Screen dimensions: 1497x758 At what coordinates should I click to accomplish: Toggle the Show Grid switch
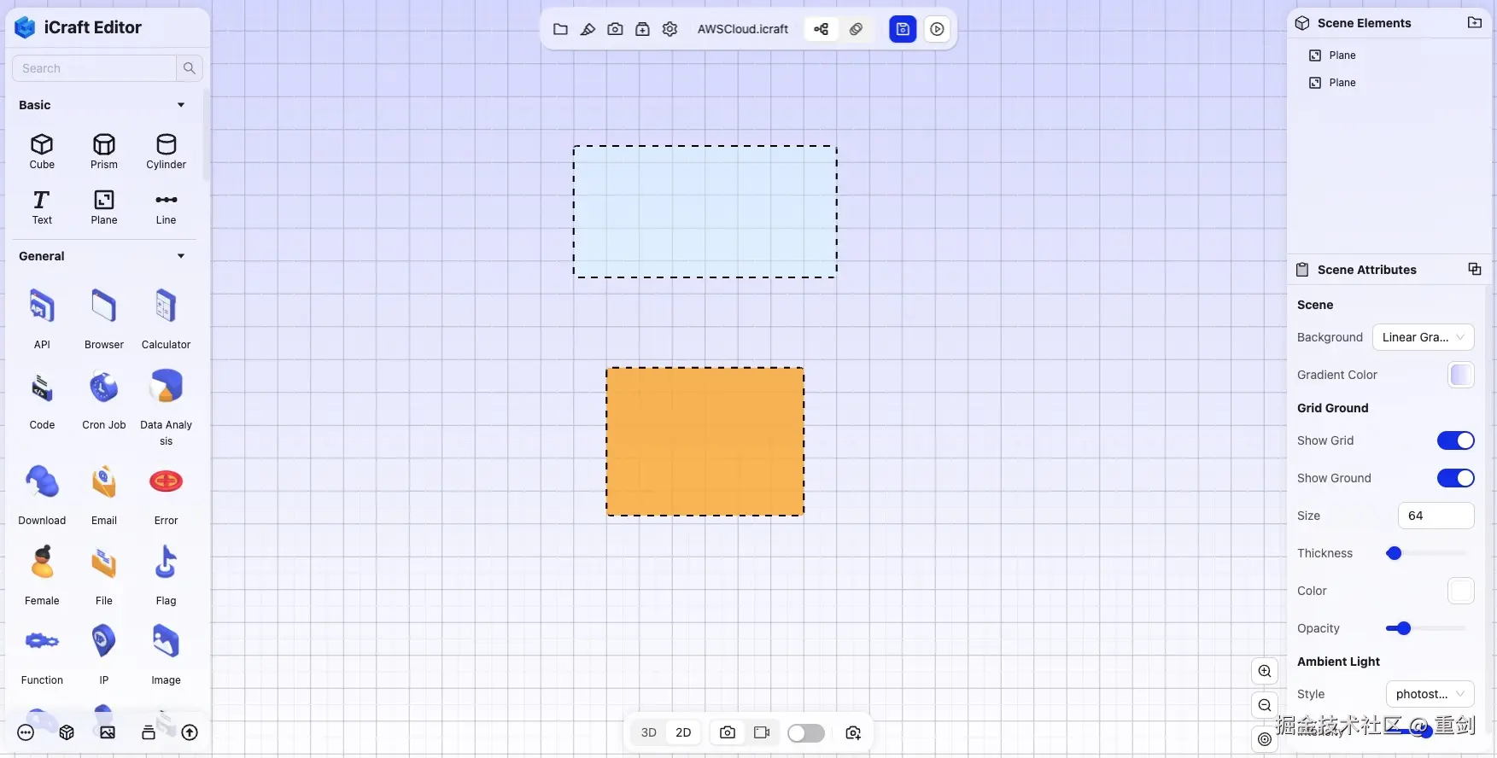[1455, 440]
